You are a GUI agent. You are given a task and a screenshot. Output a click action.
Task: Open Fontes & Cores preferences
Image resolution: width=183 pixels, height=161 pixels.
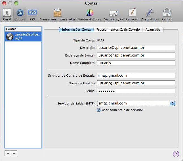point(90,14)
